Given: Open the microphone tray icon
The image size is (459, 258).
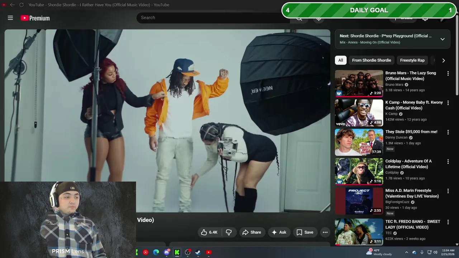Looking at the screenshot, I should pos(422,252).
